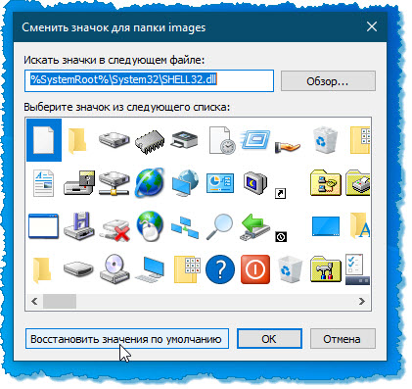Select the CD drive icon
412x389 pixels.
click(114, 269)
